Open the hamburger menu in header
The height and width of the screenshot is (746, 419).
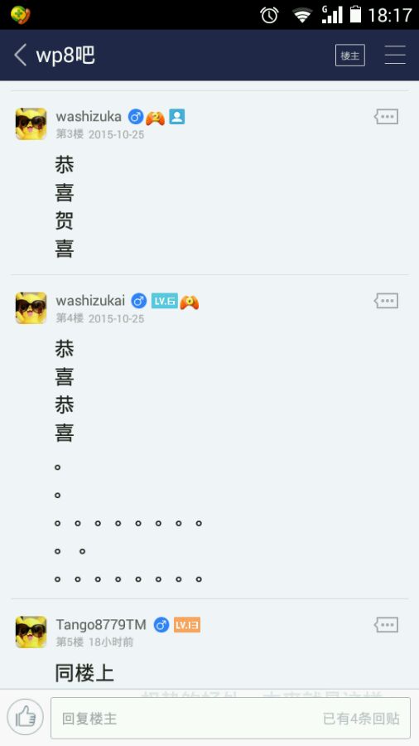coord(395,56)
